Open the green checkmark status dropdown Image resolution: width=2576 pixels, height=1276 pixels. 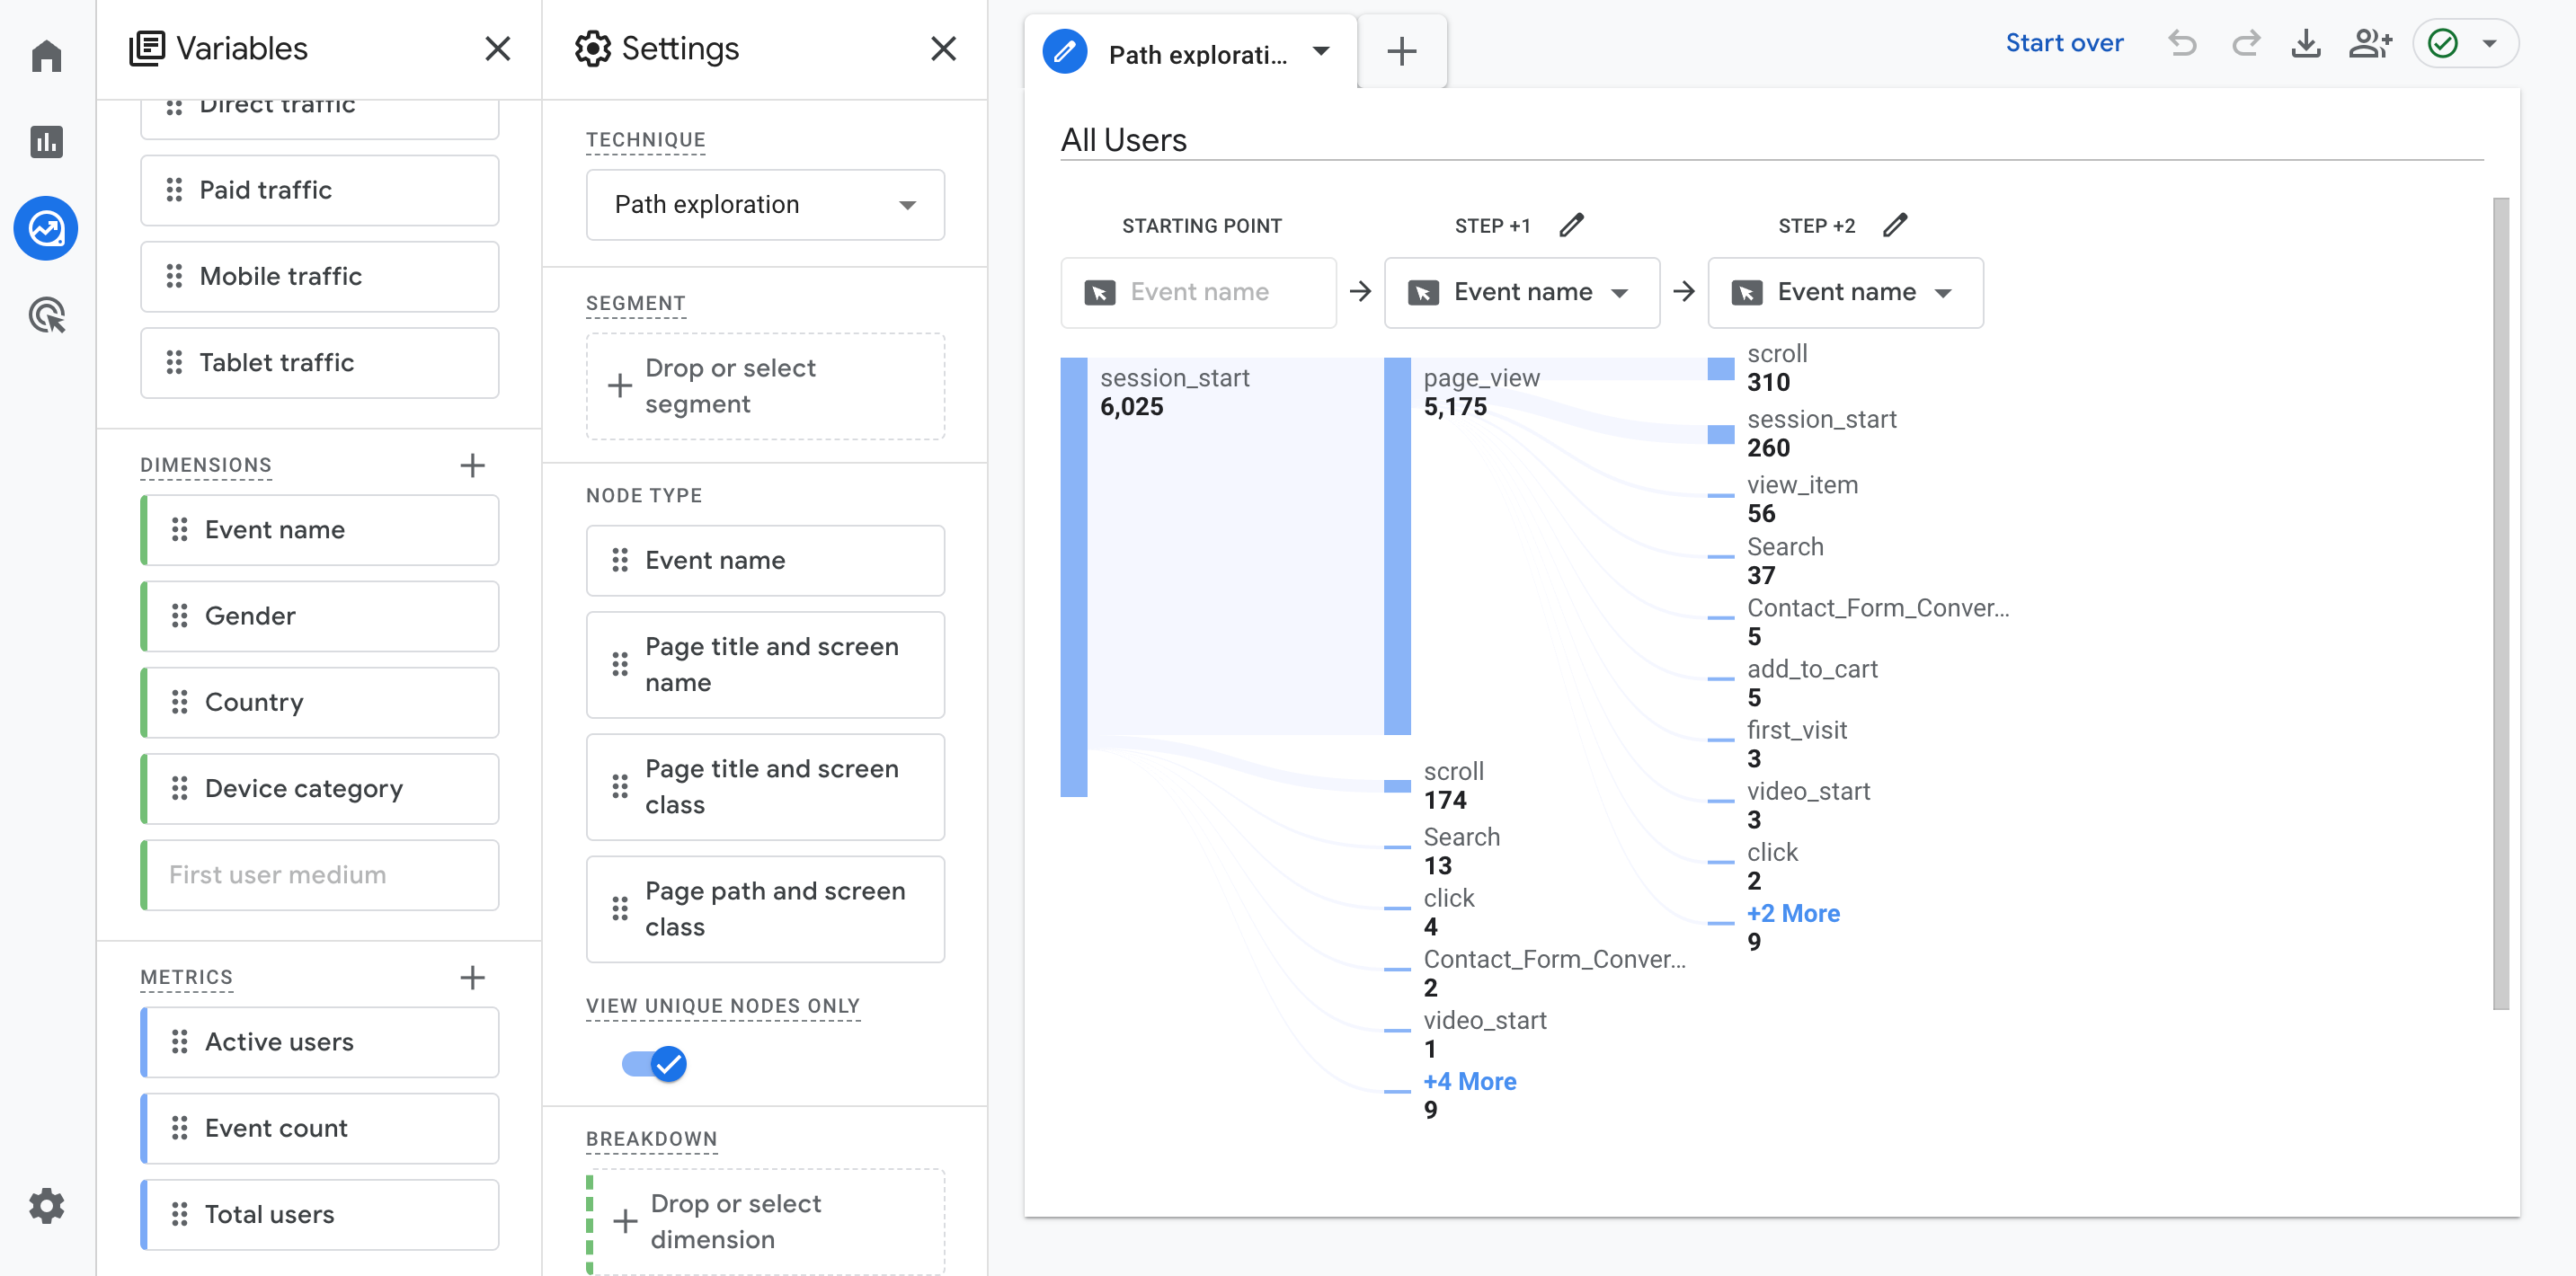2465,44
